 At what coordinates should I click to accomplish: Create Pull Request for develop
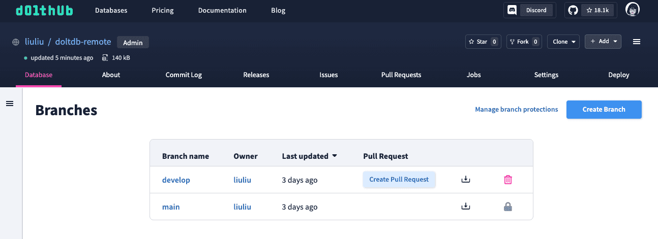399,180
